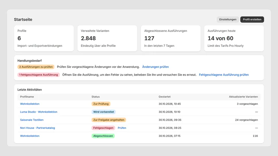Click the Fehlgeschlagen status badge

[x=103, y=128]
